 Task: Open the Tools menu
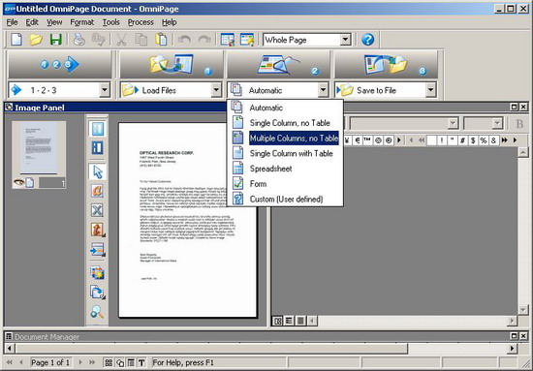click(x=111, y=22)
